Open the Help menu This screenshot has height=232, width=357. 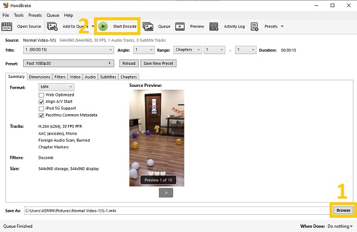(68, 15)
